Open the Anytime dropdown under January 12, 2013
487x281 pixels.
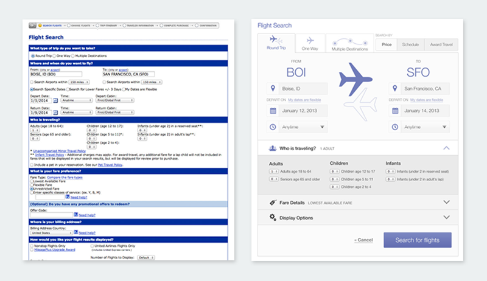[303, 127]
